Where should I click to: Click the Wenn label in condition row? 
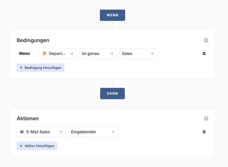point(24,54)
